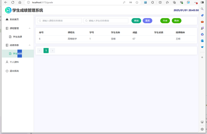207x134 pixels.
Task: Open sidebar shopping tag icon
Action: click(x=202, y=15)
